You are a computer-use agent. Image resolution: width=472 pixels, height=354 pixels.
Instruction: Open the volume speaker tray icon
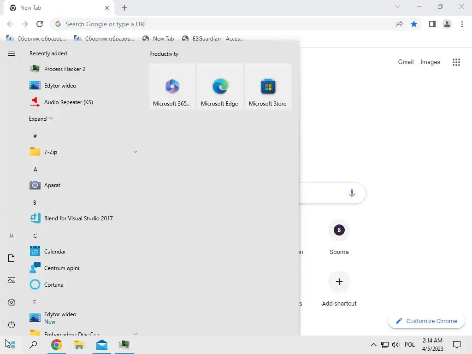click(x=395, y=345)
